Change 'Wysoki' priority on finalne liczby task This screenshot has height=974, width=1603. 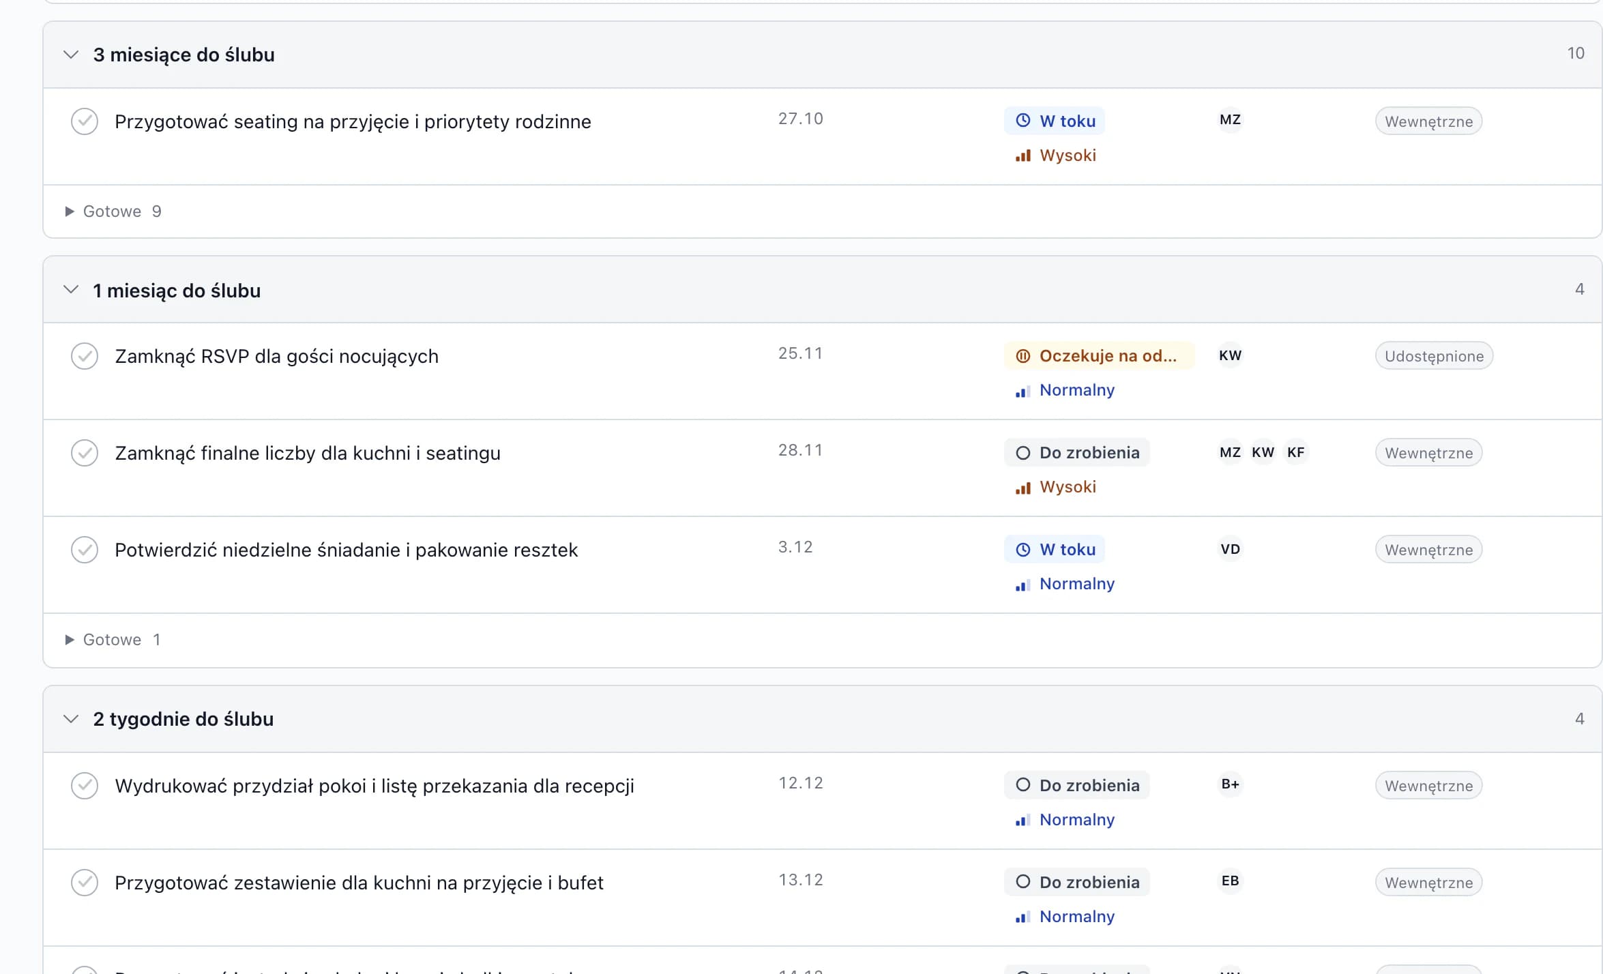click(1056, 487)
